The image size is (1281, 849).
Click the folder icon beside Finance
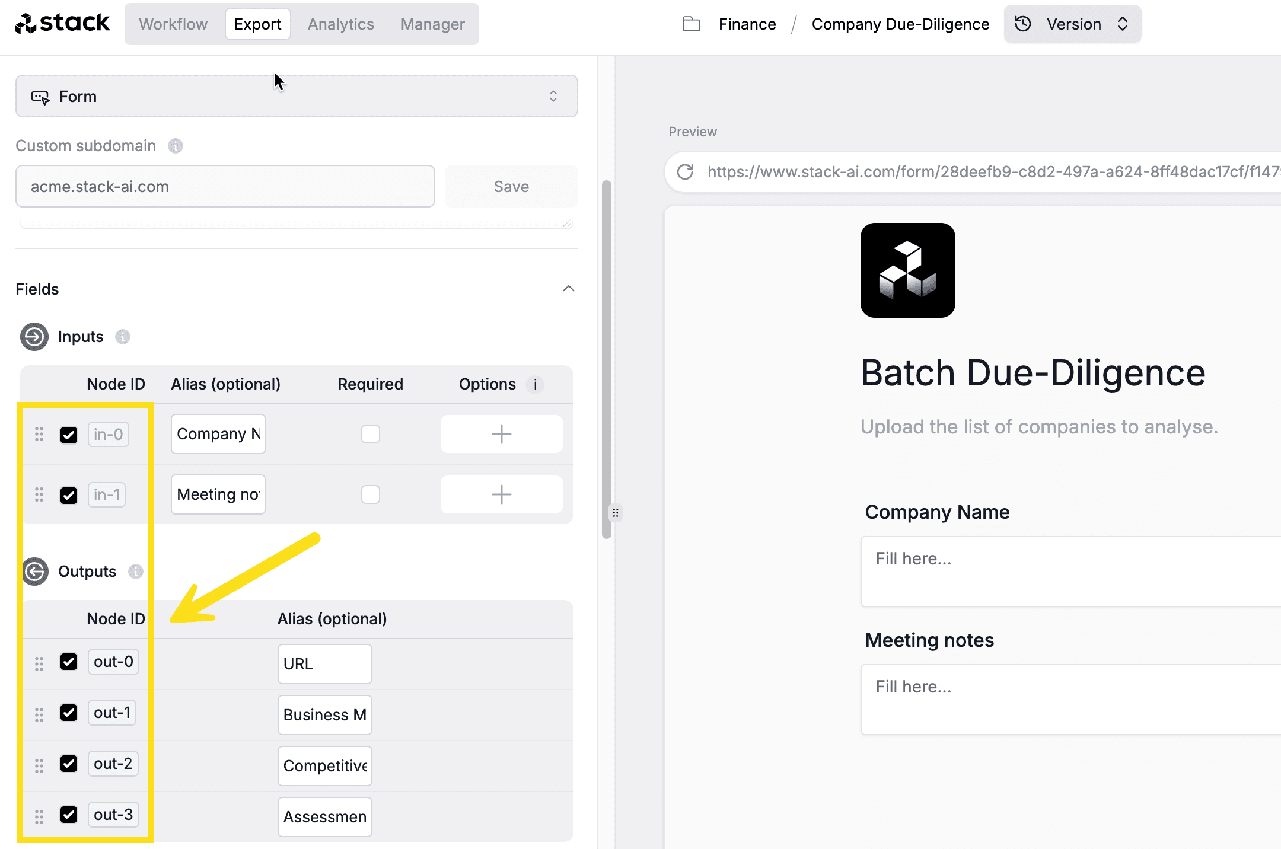click(692, 24)
